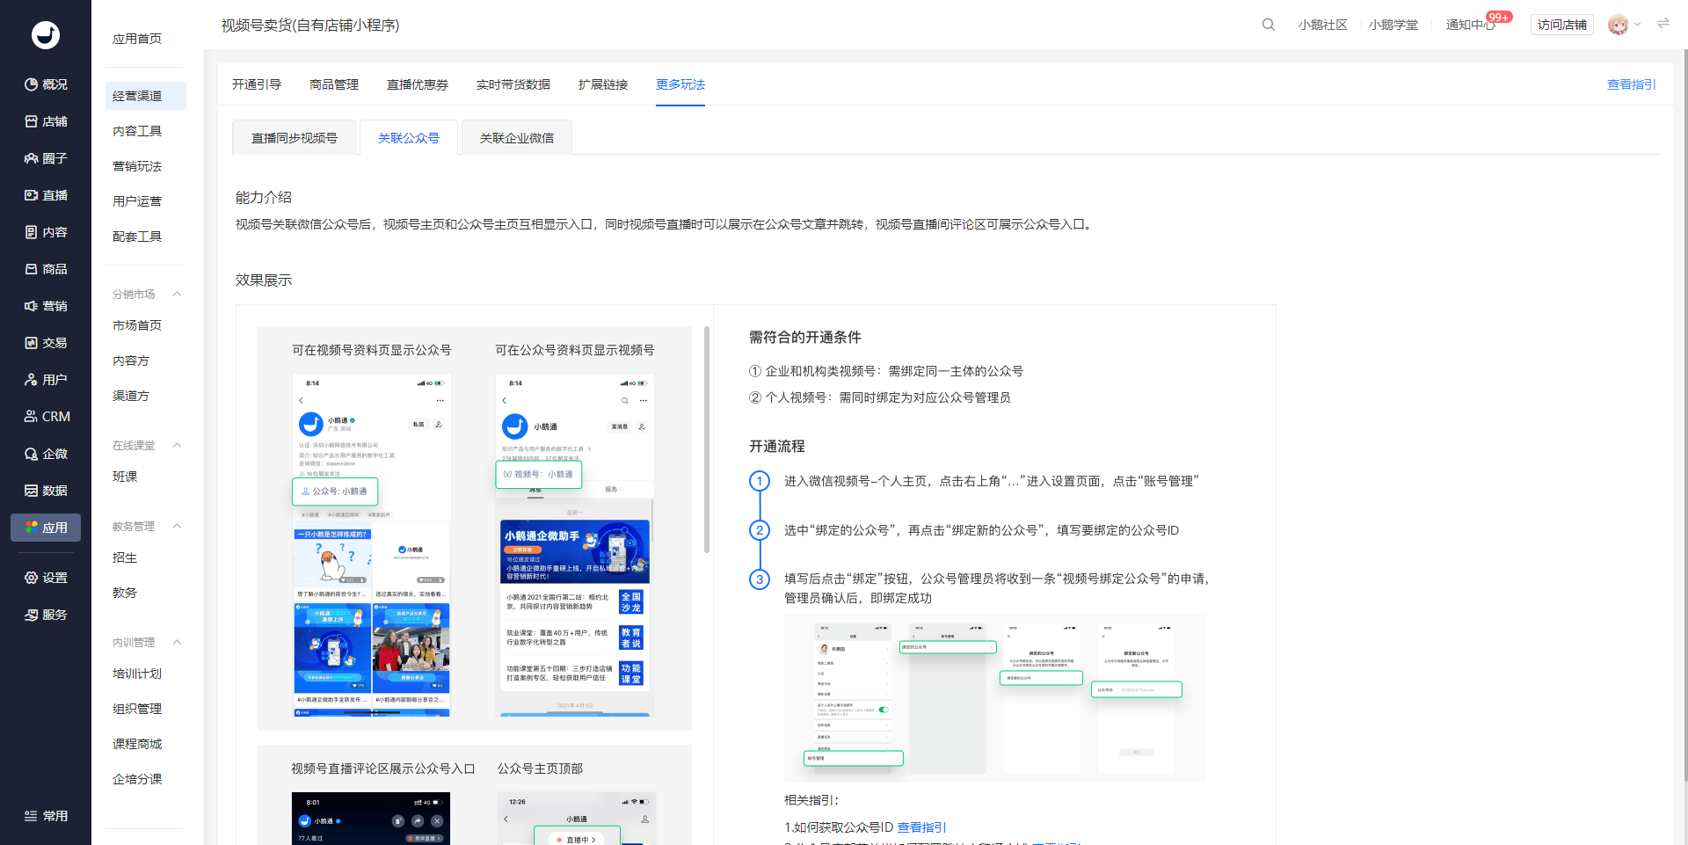Click the scrollbar of the 效果展示 preview panel
The height and width of the screenshot is (845, 1688).
pos(707,440)
